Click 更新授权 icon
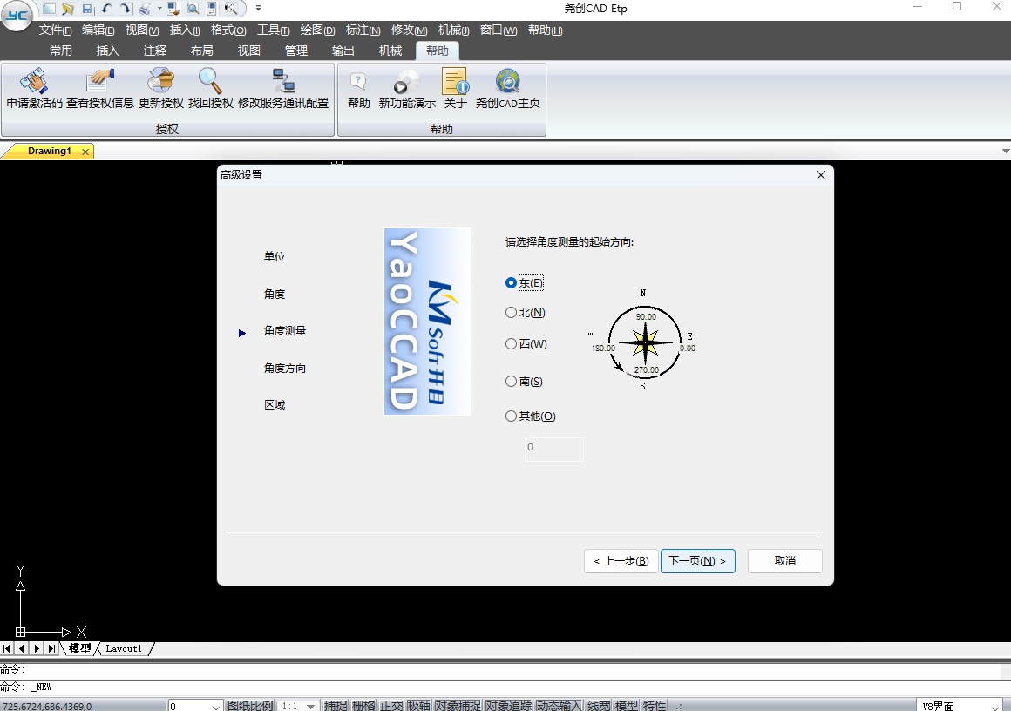1011x711 pixels. pyautogui.click(x=160, y=81)
